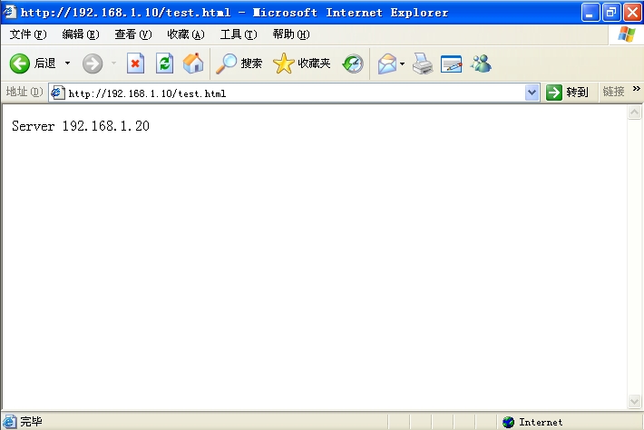Viewport: 644px width, 430px height.
Task: Click the Print printer icon
Action: tap(423, 64)
